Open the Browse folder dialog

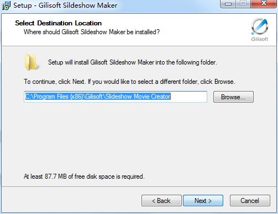(233, 97)
